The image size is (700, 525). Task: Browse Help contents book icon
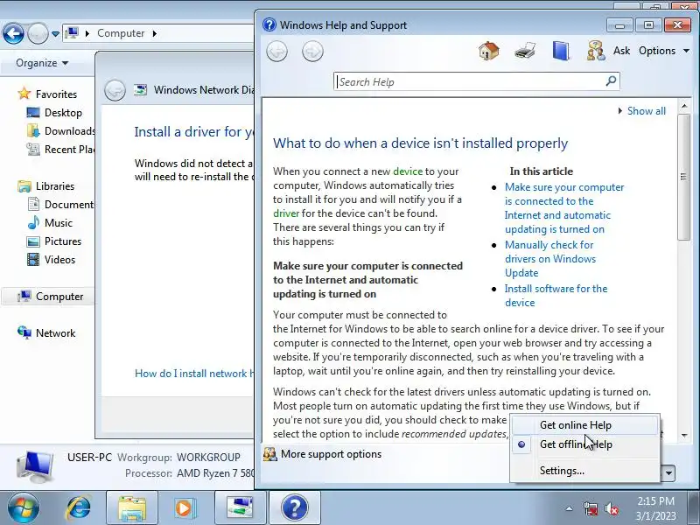[560, 51]
